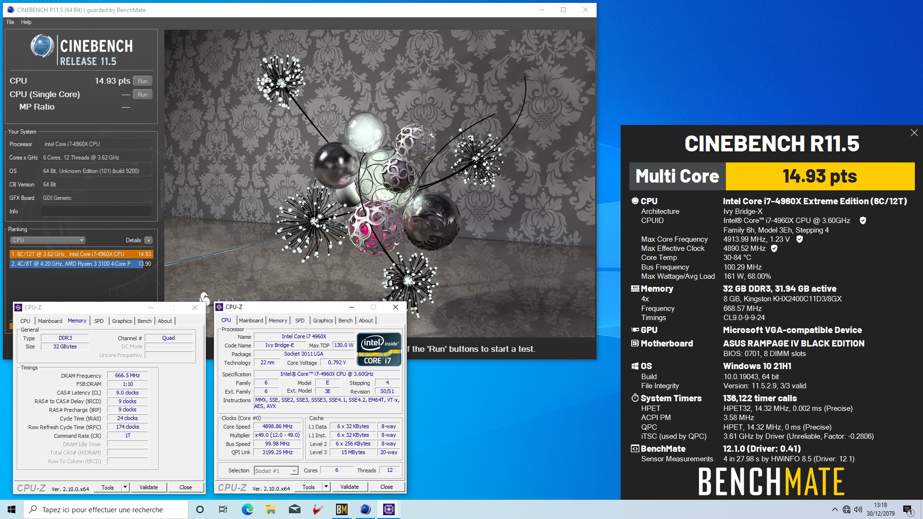Screen dimensions: 923x519
Task: Open volume control tray icon
Action: click(858, 509)
